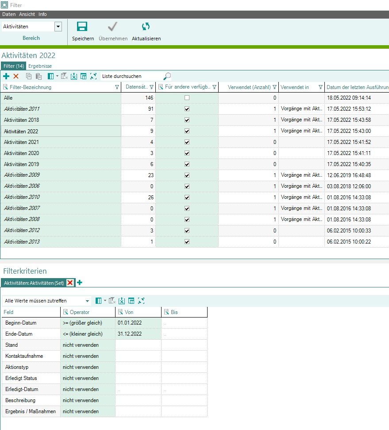Open filter funnel of Verwendet (Anzahl) column
This screenshot has height=430, width=389.
click(x=274, y=87)
